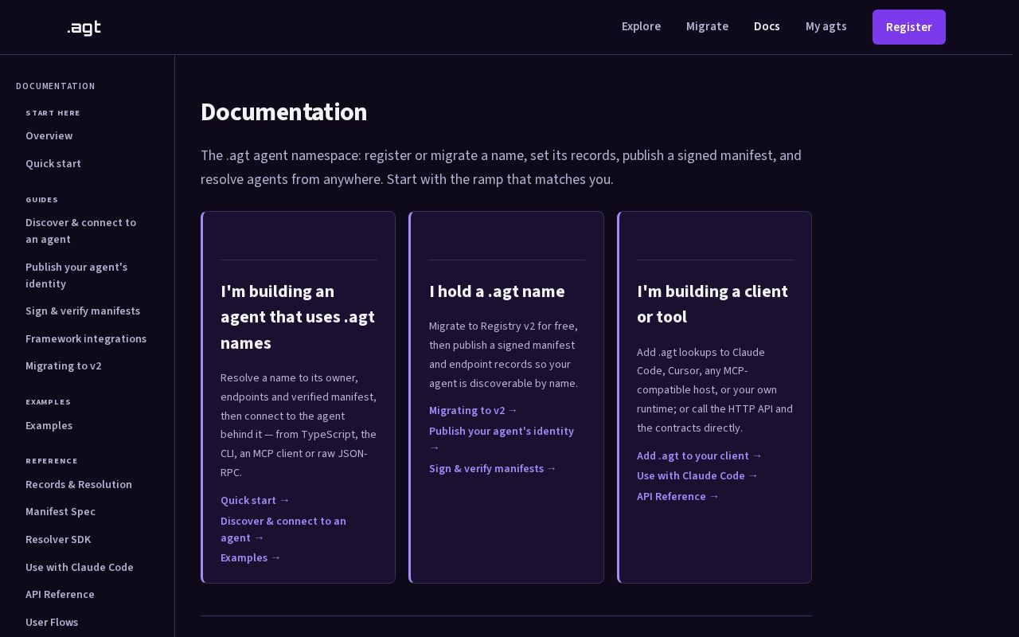The width and height of the screenshot is (1019, 637).
Task: Click the "I hold a .agt name" heading
Action: [x=497, y=291]
